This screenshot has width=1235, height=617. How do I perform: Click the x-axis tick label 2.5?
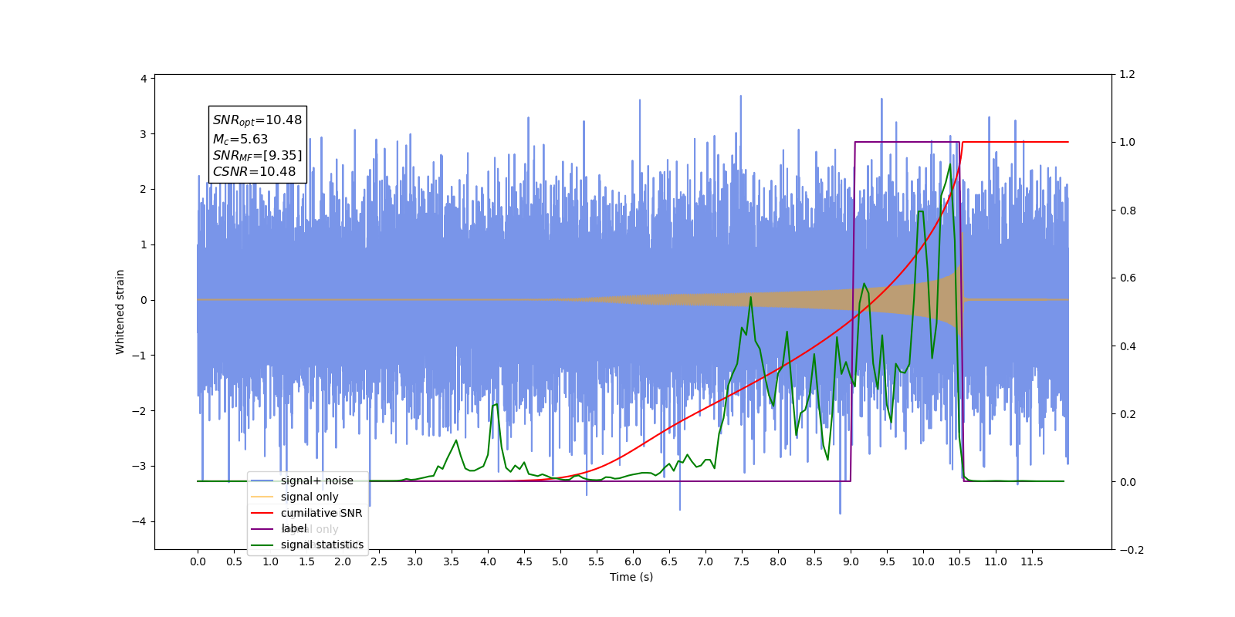coord(379,561)
